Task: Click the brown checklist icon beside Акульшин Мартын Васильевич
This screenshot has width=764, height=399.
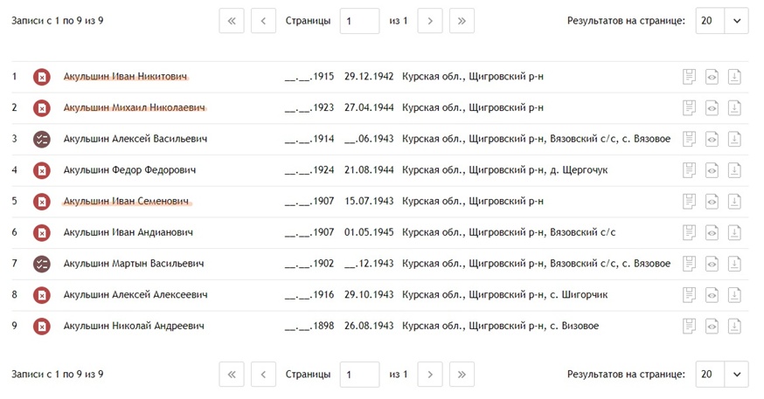Action: coord(41,264)
